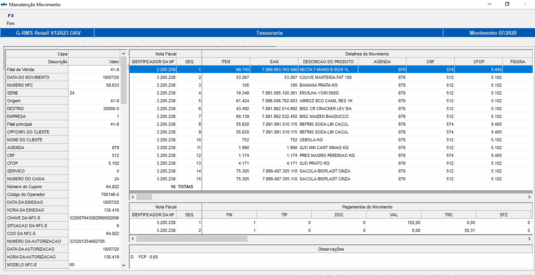The height and width of the screenshot is (276, 535).
Task: Click the FCP observation line
Action: (148, 257)
